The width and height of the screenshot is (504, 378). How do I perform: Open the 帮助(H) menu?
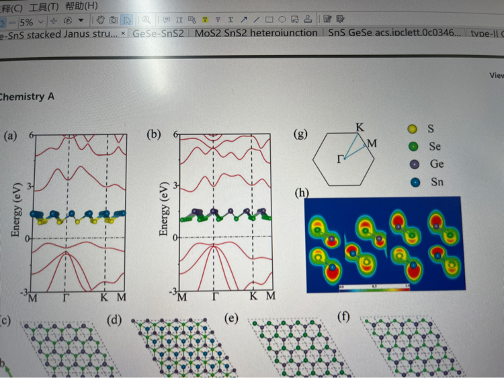(x=81, y=6)
